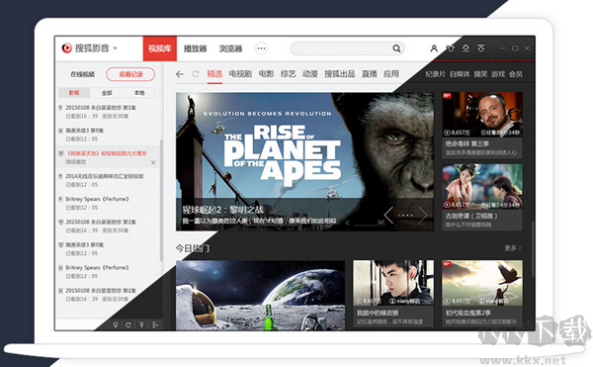Open the 电影 category

pos(266,74)
